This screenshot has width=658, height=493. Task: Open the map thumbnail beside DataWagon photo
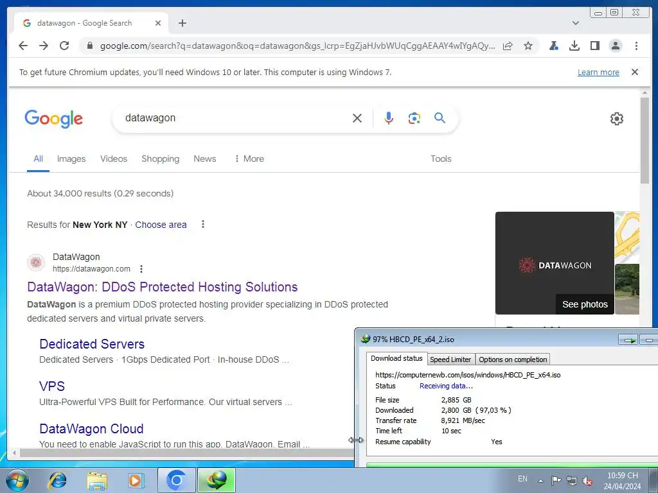627,236
